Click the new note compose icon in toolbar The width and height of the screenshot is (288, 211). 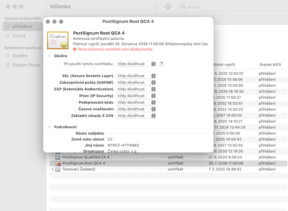point(155,7)
